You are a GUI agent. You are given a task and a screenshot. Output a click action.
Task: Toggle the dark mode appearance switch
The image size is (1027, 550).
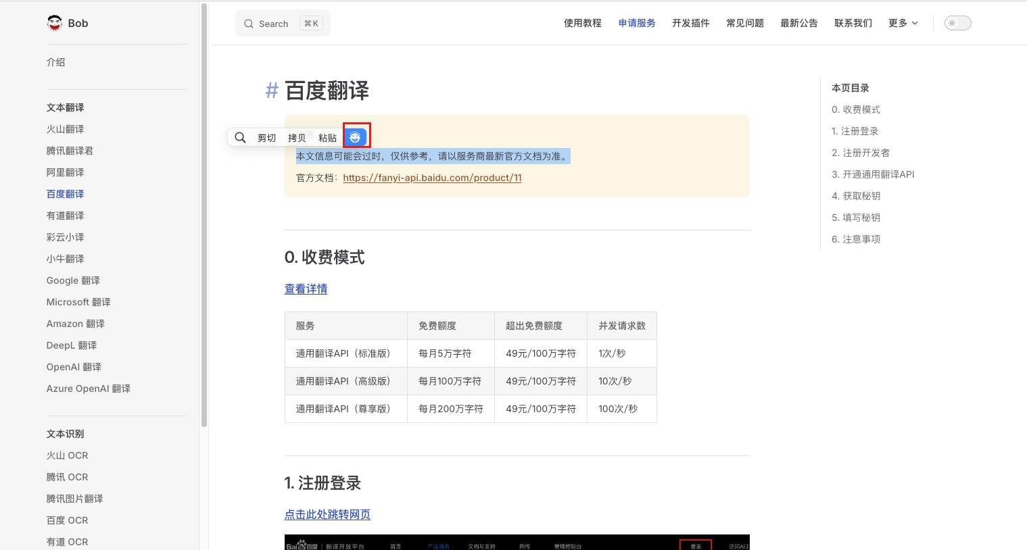click(957, 23)
